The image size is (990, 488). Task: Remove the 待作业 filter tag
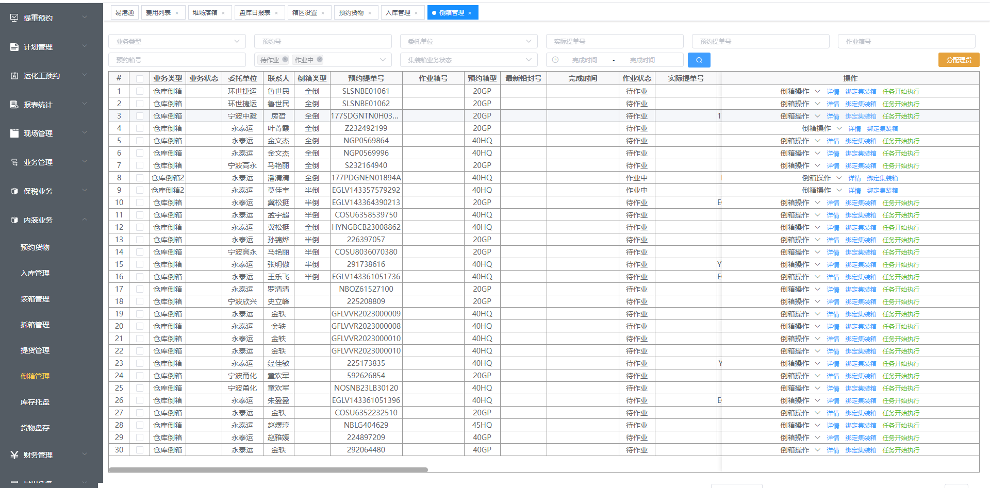click(x=285, y=60)
